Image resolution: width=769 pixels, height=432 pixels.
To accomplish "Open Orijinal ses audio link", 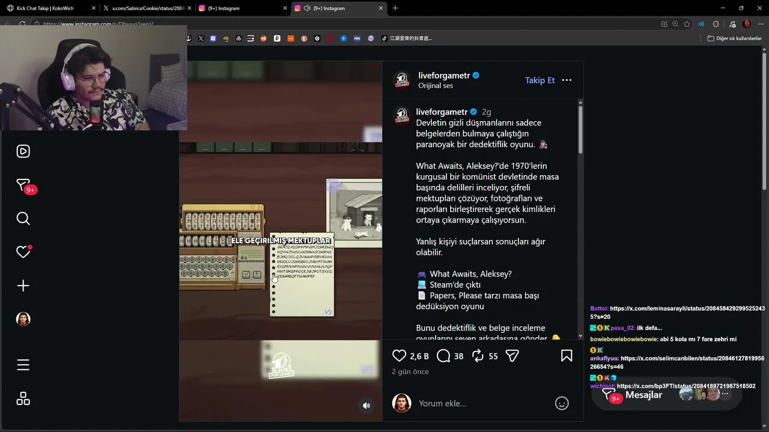I will (436, 86).
